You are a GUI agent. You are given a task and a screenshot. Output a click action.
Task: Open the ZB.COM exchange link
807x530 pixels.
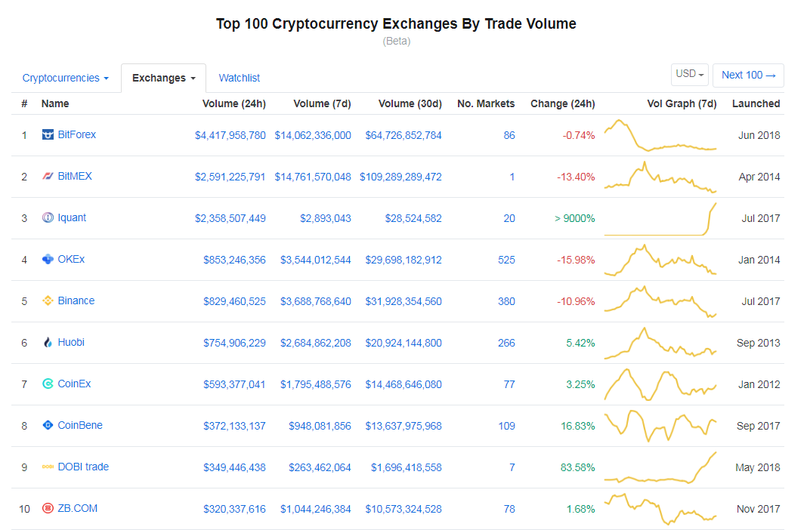[x=77, y=508]
